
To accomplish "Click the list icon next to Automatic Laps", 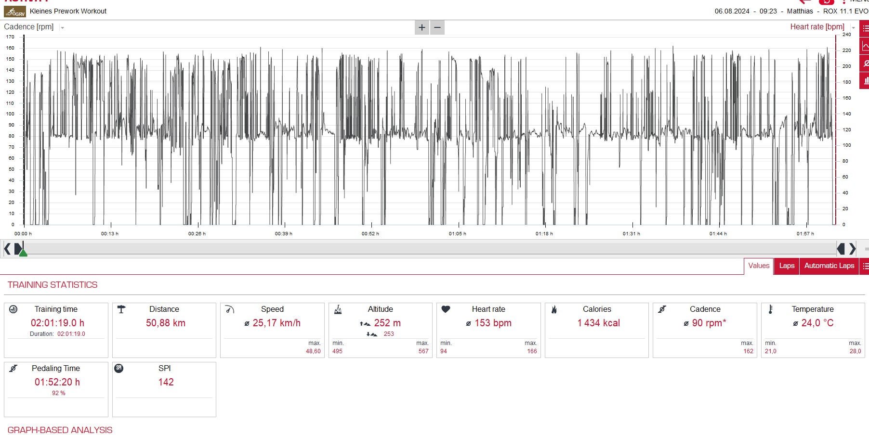I will click(x=865, y=266).
